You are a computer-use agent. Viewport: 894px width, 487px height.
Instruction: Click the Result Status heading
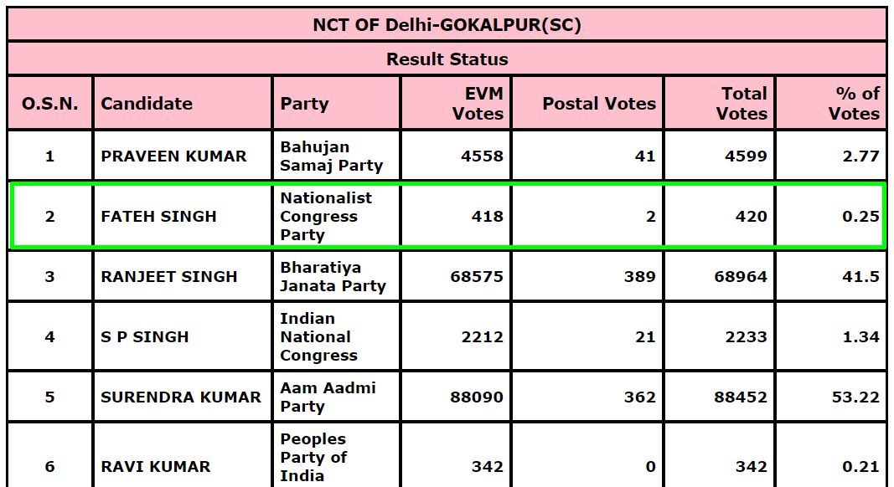click(447, 59)
